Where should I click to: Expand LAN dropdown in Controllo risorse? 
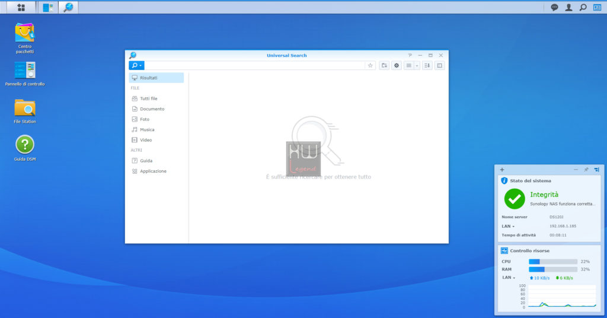pos(509,277)
